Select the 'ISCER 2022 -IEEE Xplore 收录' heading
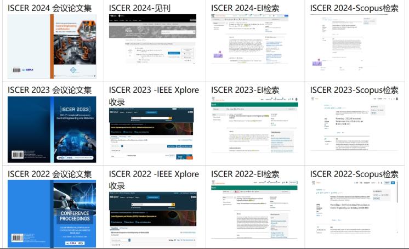409x249 pixels. 154,180
